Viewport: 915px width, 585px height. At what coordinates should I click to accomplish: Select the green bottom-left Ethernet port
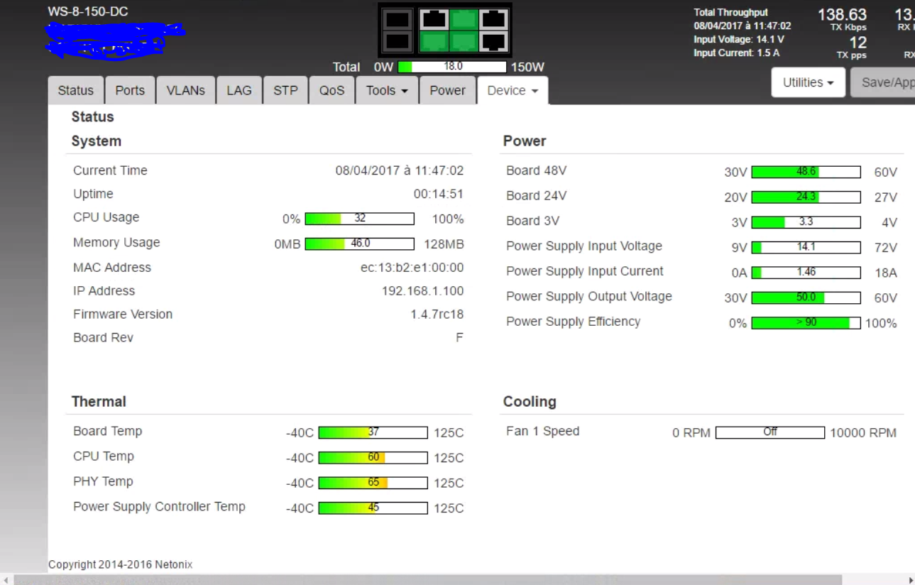pyautogui.click(x=434, y=42)
